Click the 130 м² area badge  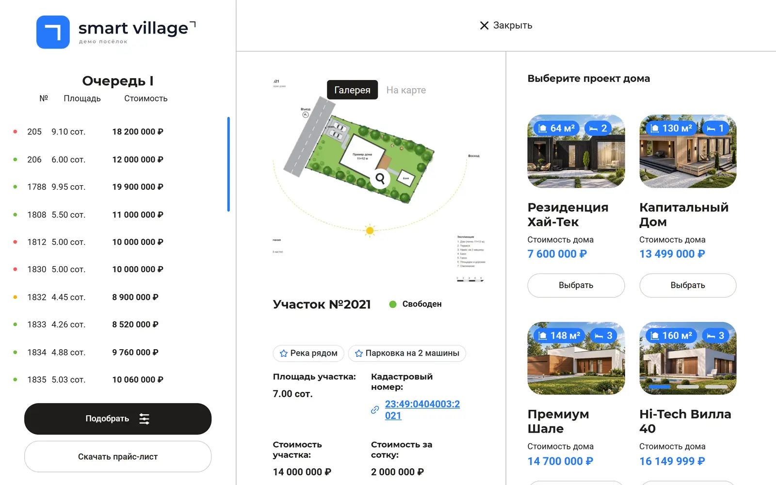point(671,128)
